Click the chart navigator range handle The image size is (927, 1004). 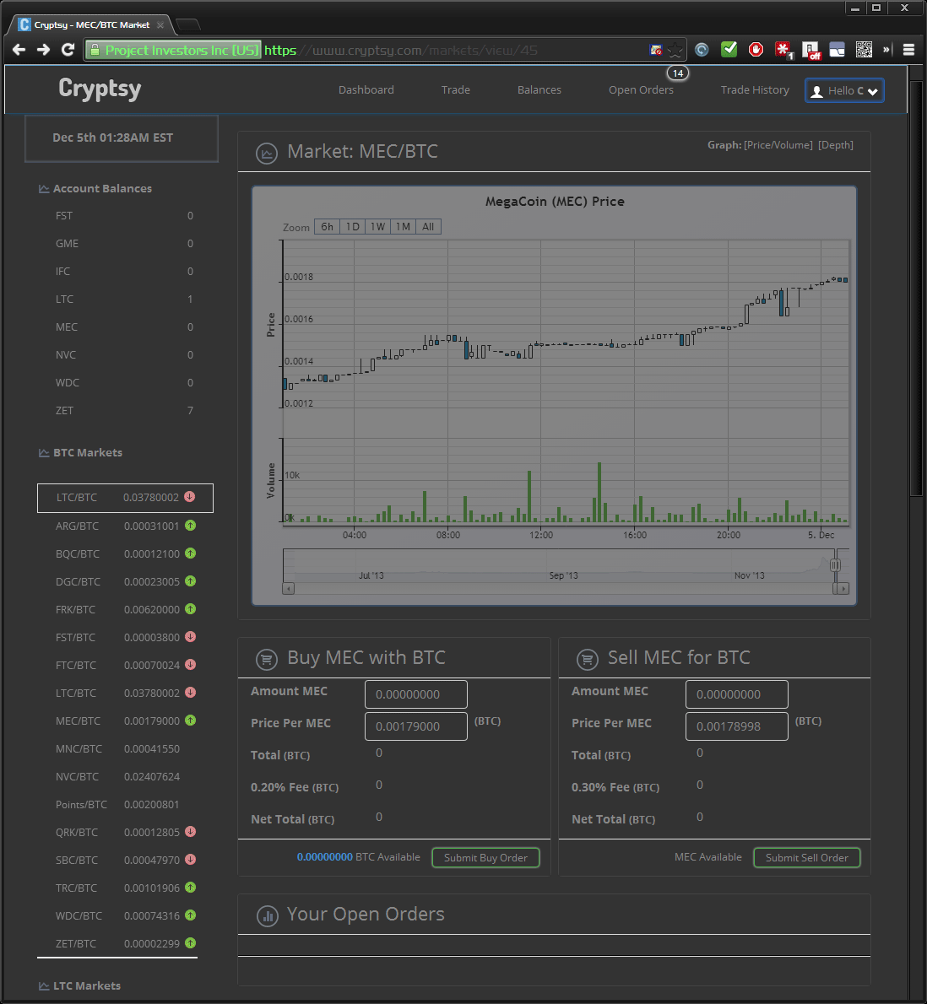(835, 565)
